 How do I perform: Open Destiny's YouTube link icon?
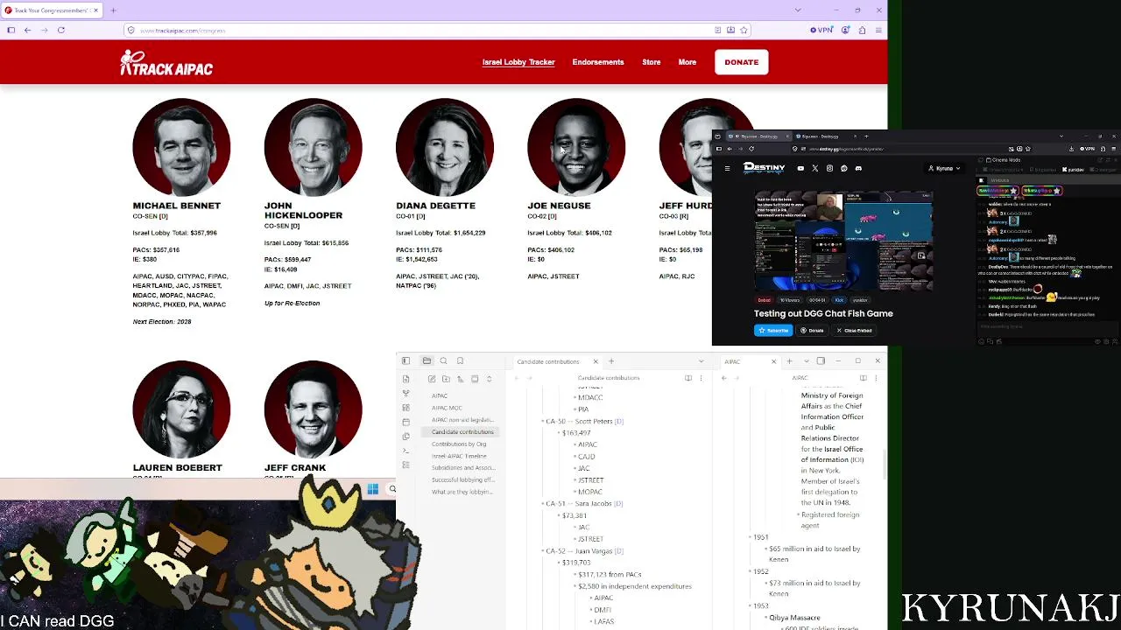point(800,168)
